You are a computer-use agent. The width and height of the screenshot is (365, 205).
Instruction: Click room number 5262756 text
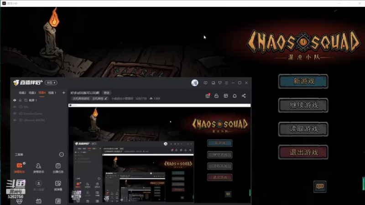point(141,98)
